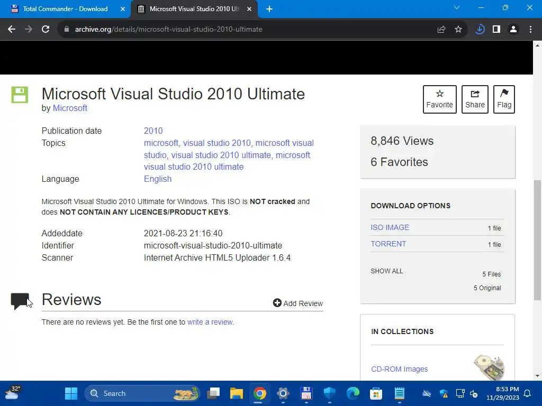Screen dimensions: 542x406
Task: Open clock showing 8:53 PM
Action: pyautogui.click(x=503, y=393)
